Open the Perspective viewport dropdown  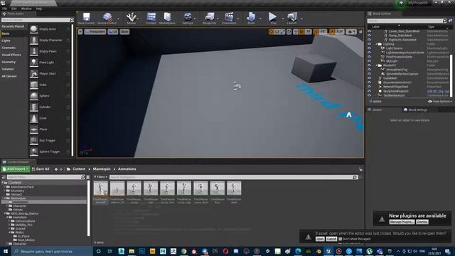click(x=95, y=31)
